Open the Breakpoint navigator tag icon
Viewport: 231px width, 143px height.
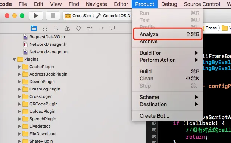coord(101,28)
